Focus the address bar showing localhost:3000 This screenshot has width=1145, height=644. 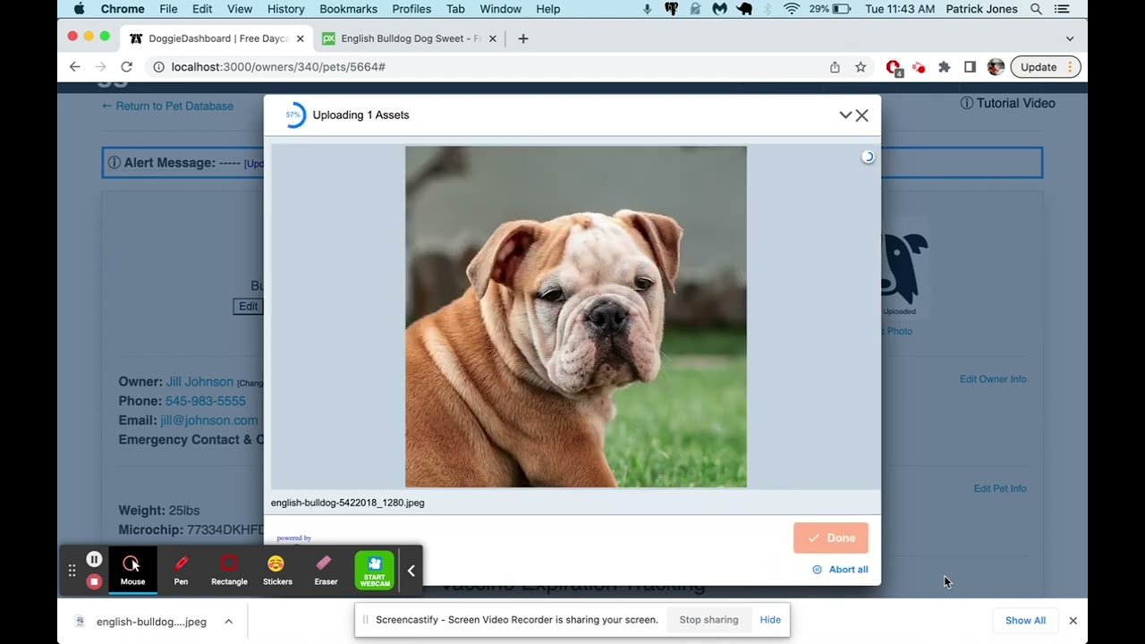pos(488,67)
